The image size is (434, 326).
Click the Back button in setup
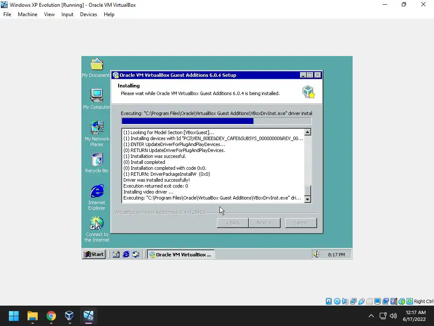[x=233, y=223]
